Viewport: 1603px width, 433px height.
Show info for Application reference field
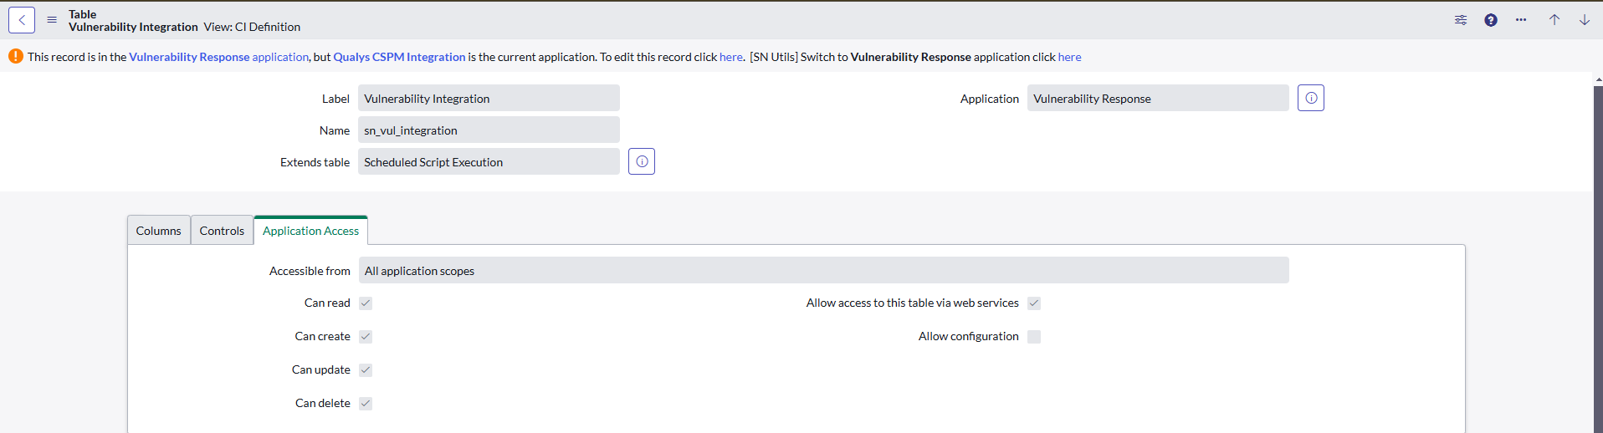click(x=1311, y=98)
